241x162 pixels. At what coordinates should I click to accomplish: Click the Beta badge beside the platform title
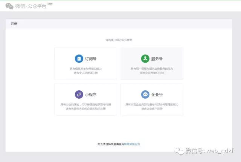[50, 4]
